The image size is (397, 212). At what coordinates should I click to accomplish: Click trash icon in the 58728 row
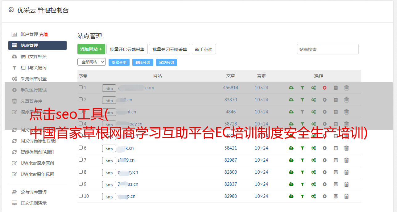point(346,124)
